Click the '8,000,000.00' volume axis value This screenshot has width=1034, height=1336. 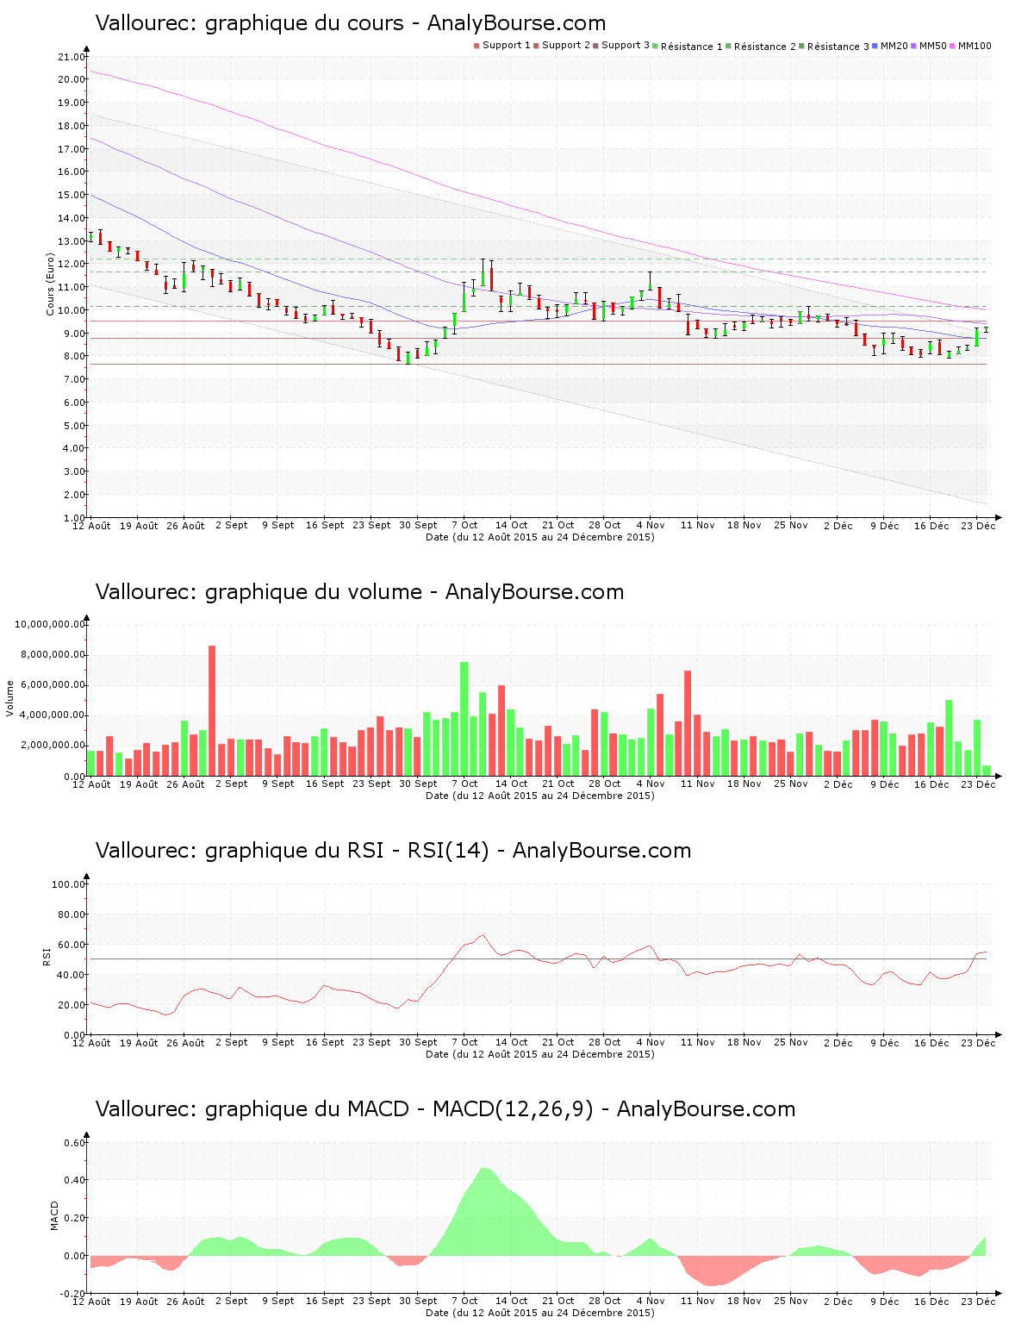[53, 655]
